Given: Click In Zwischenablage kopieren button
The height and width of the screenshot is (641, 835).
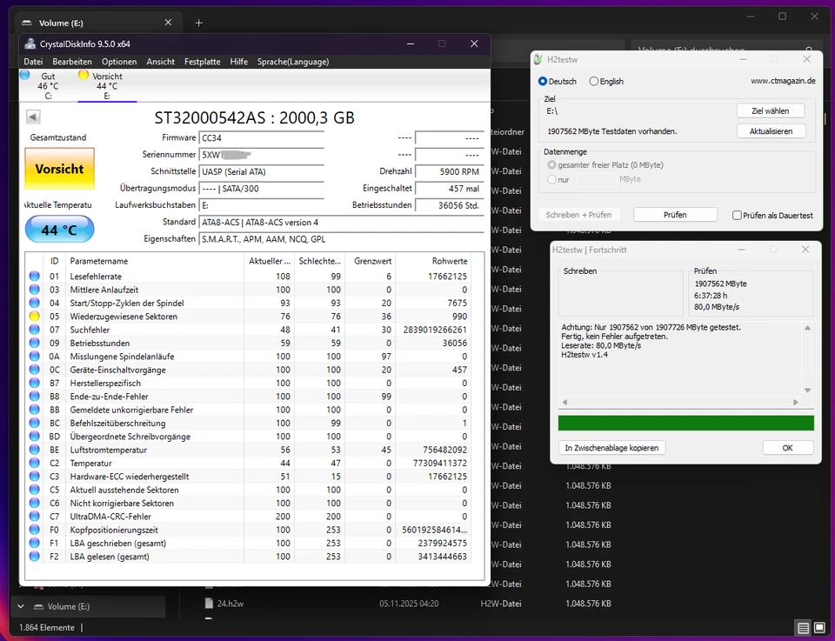Looking at the screenshot, I should pyautogui.click(x=611, y=448).
